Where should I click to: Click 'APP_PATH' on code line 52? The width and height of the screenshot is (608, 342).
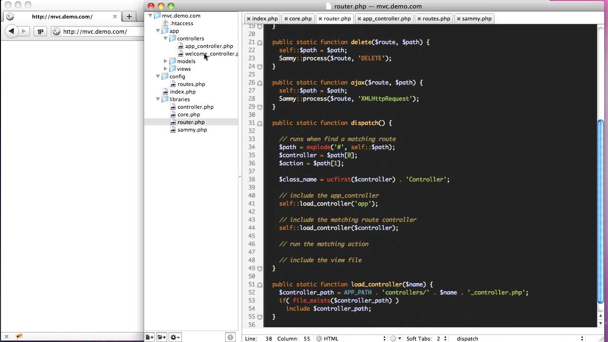tap(358, 292)
